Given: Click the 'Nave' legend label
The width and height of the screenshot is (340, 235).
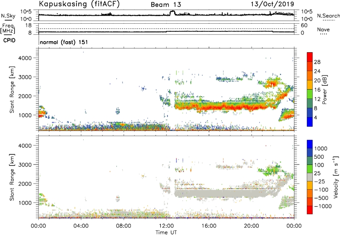Looking at the screenshot, I should [x=323, y=29].
